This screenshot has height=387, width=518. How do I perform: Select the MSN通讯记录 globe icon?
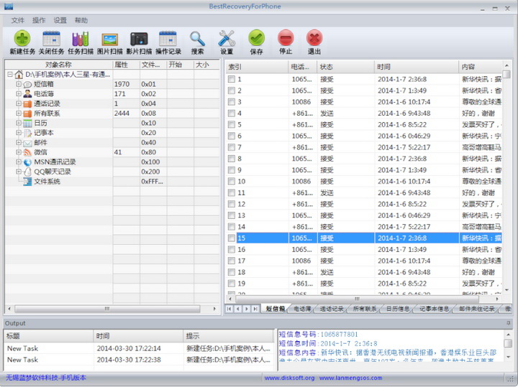coord(27,162)
